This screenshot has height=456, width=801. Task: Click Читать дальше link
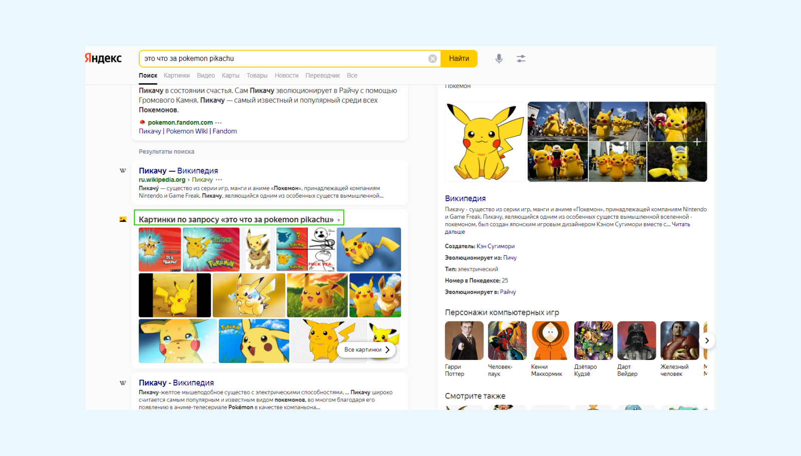[x=568, y=228]
